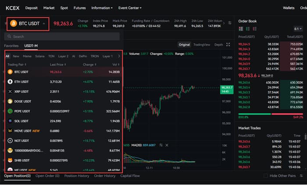Click the Market Trades scrollbar
307x185 pixels.
[306, 136]
